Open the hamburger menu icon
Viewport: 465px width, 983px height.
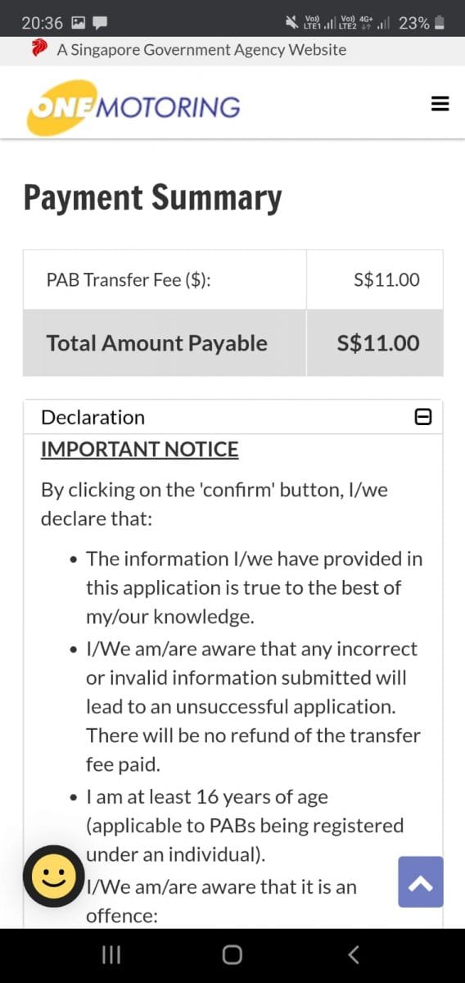tap(440, 103)
